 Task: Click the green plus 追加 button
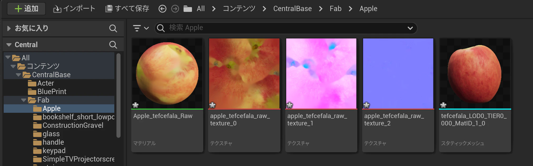[x=26, y=9]
